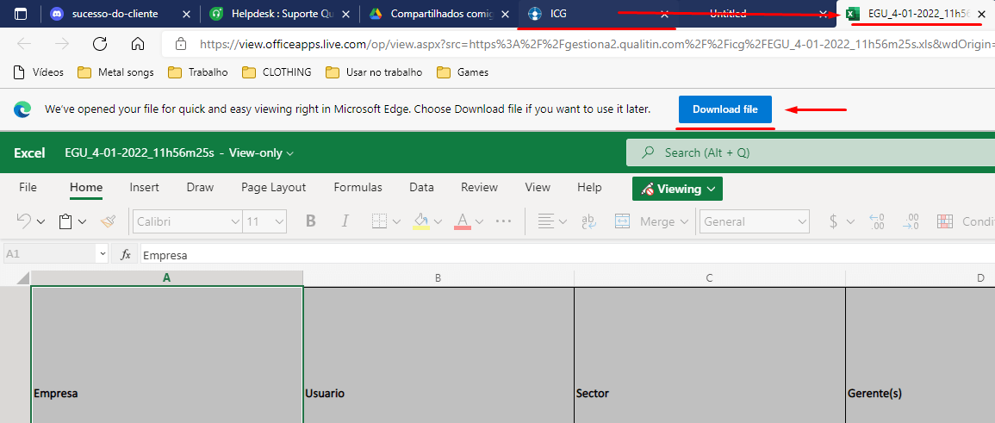Toggle Italic formatting

pos(345,221)
